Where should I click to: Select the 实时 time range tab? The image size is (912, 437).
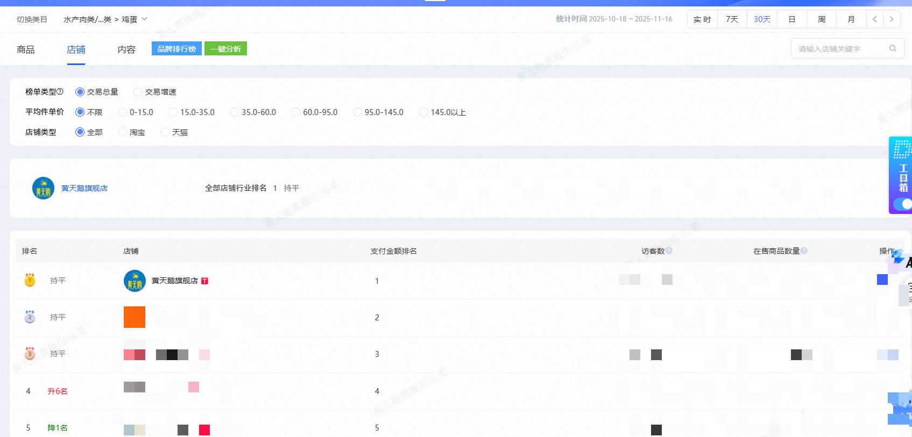tap(702, 19)
